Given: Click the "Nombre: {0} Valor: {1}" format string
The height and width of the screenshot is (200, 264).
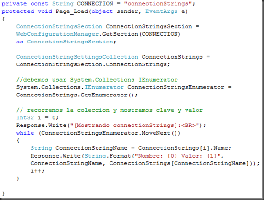Looking at the screenshot, I should coord(177,156).
